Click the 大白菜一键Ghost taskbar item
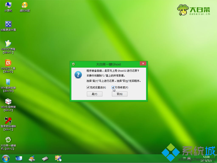 coord(58,158)
